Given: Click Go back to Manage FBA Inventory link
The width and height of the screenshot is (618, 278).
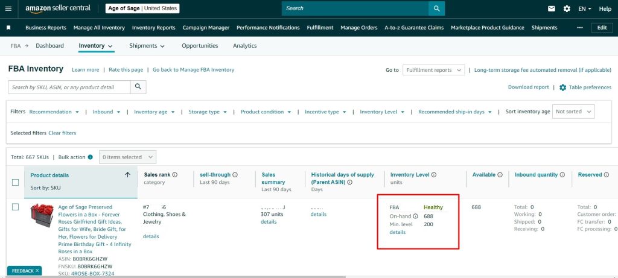Looking at the screenshot, I should [194, 70].
